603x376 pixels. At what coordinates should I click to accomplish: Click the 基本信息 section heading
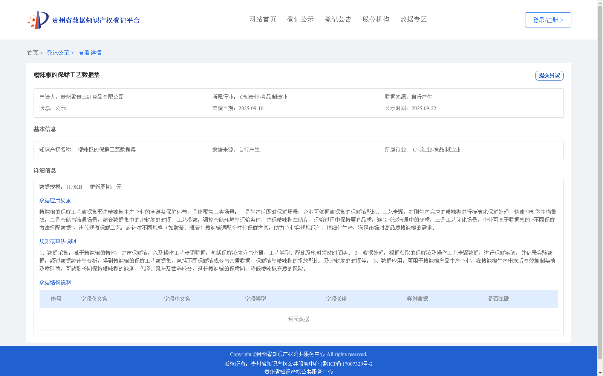point(45,129)
